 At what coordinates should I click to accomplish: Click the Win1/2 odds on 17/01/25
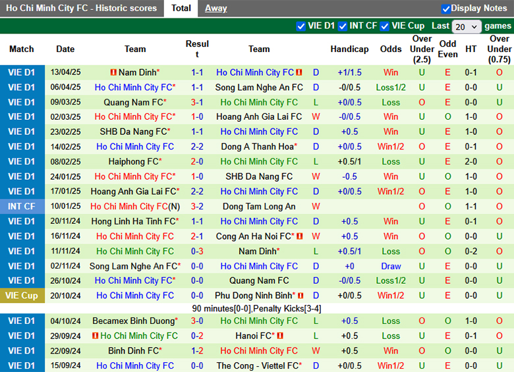pos(391,192)
